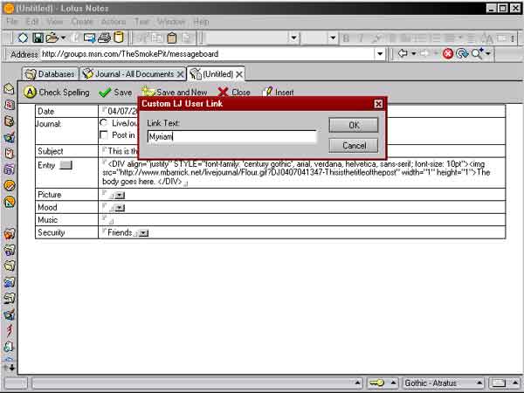Open the Security field dropdown button
The height and width of the screenshot is (393, 524).
[x=143, y=233]
